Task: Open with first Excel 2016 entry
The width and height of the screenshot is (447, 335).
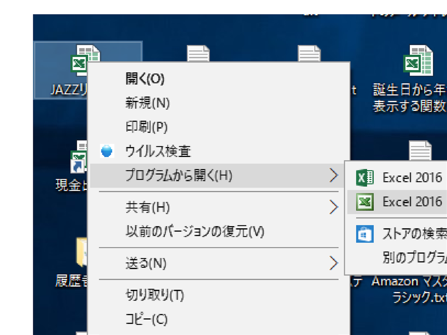Action: [397, 177]
